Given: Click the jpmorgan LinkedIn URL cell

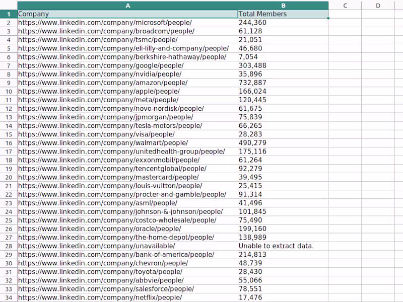Looking at the screenshot, I should pyautogui.click(x=128, y=117).
